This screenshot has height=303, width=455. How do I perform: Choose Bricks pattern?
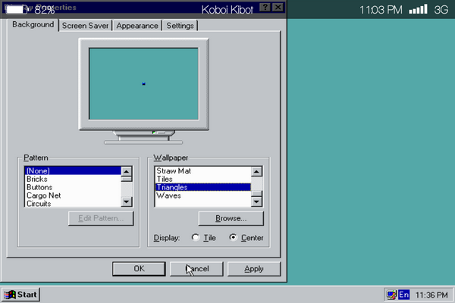click(x=73, y=179)
